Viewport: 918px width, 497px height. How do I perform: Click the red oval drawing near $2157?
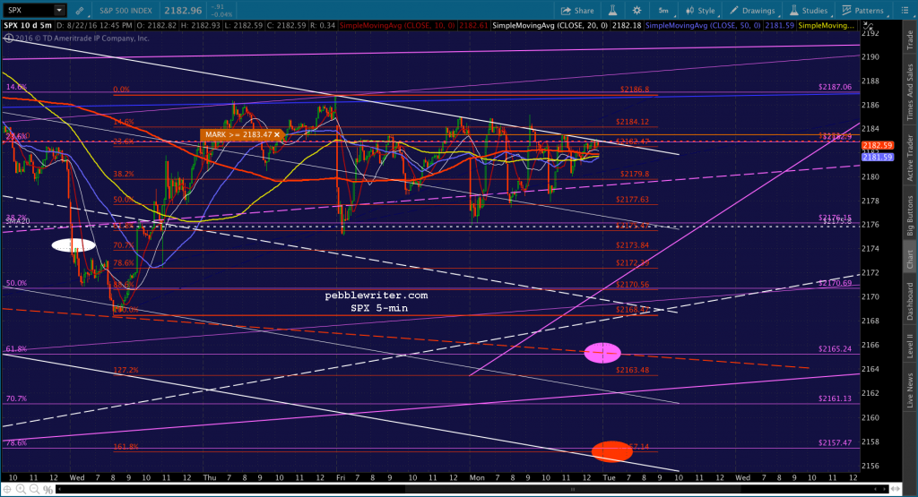coord(611,451)
